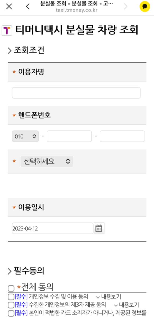Click the middle phone number field

(x=69, y=136)
